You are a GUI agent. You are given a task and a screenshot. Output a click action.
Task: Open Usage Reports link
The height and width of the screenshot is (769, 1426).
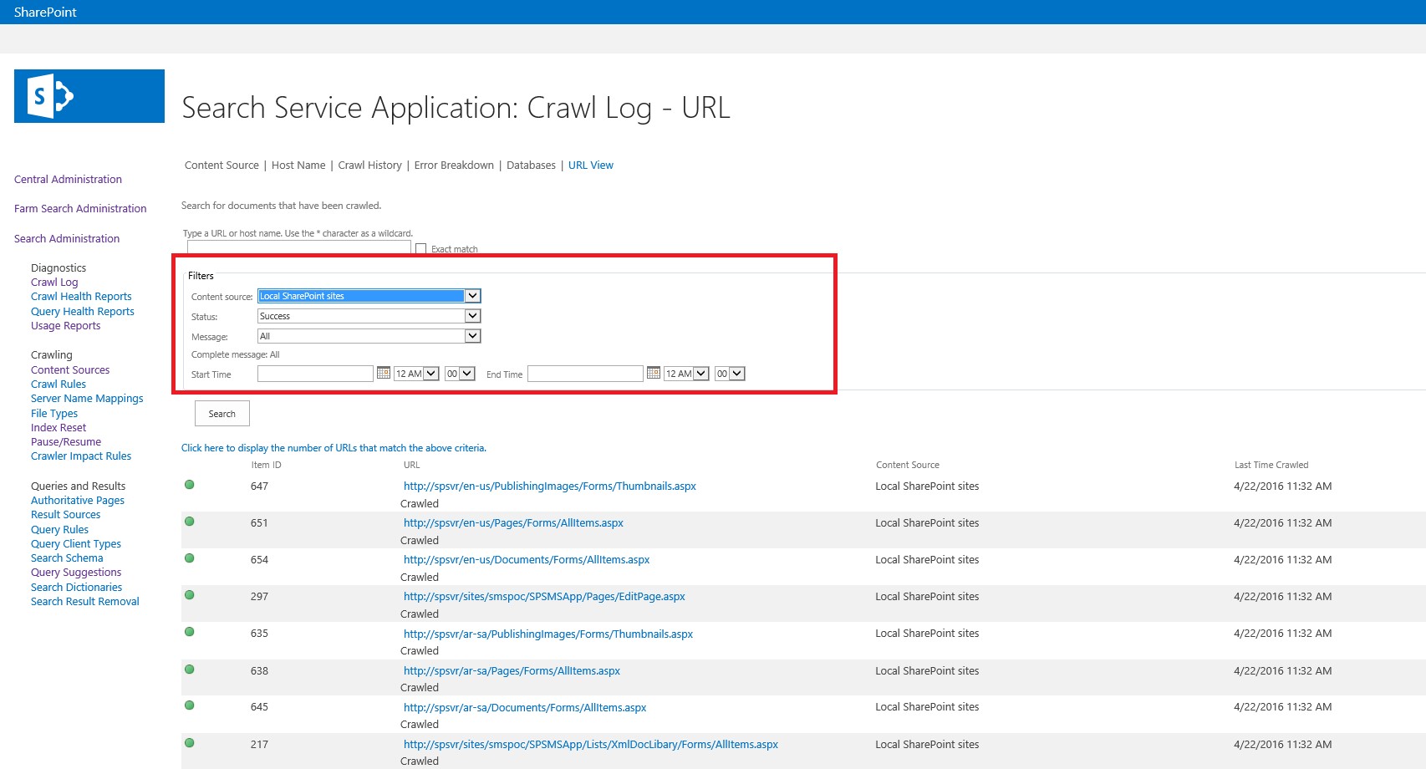65,326
